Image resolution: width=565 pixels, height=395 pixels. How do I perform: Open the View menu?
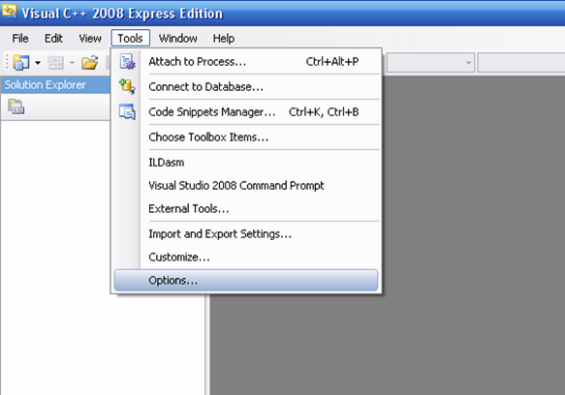click(x=90, y=38)
